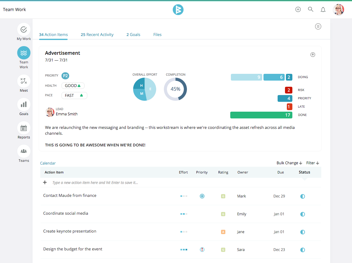Switch to the Recent Activity tab
The width and height of the screenshot is (352, 263).
point(97,34)
